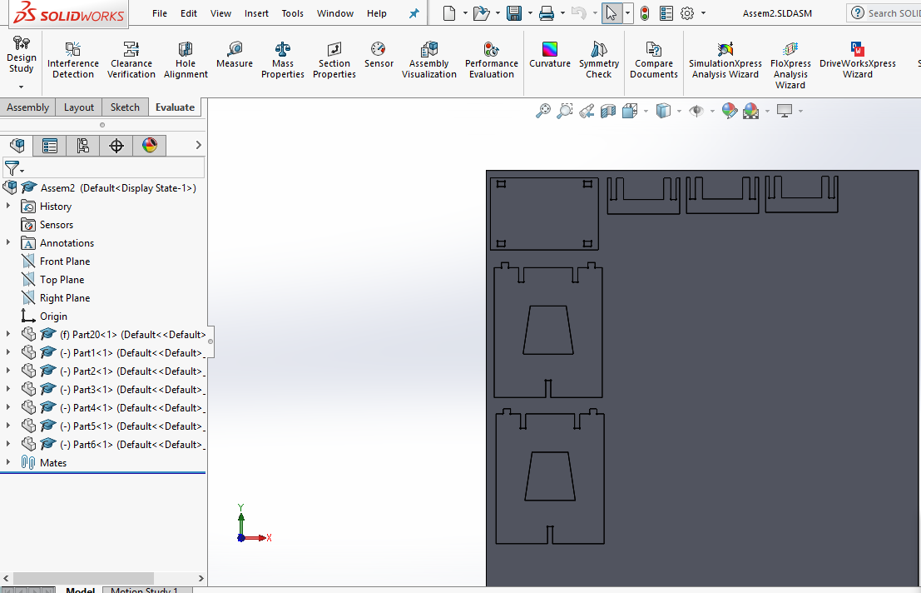
Task: Open the Edit menu
Action: (189, 13)
